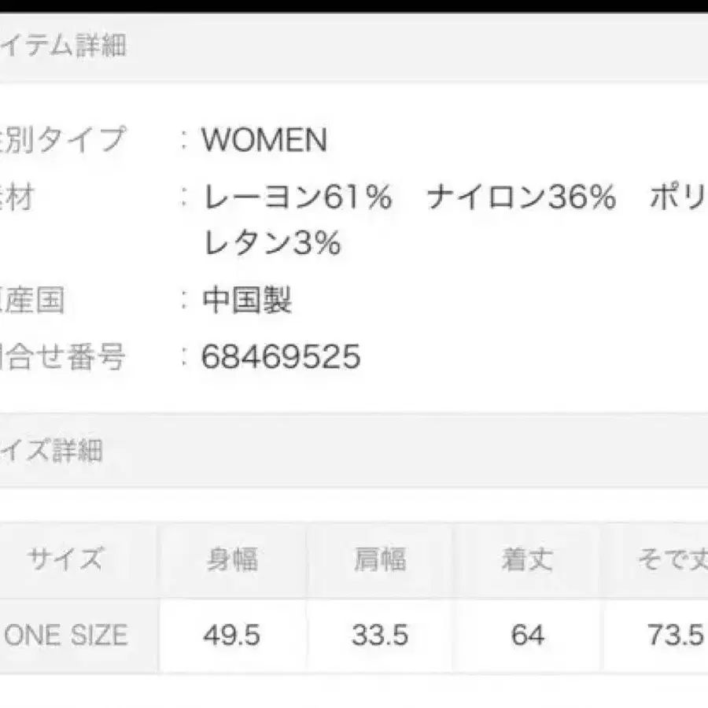Select the 性別タイプ label

click(63, 140)
